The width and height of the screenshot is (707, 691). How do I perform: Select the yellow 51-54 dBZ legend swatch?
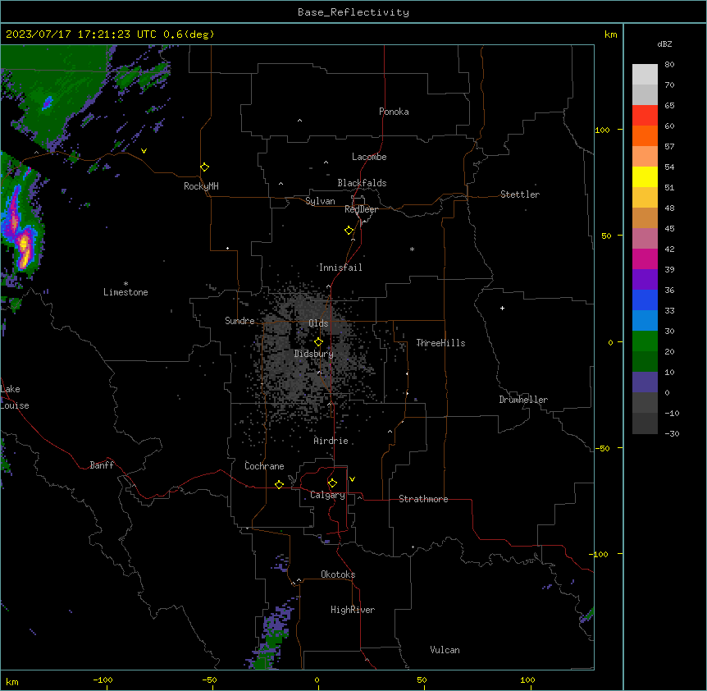click(x=645, y=176)
